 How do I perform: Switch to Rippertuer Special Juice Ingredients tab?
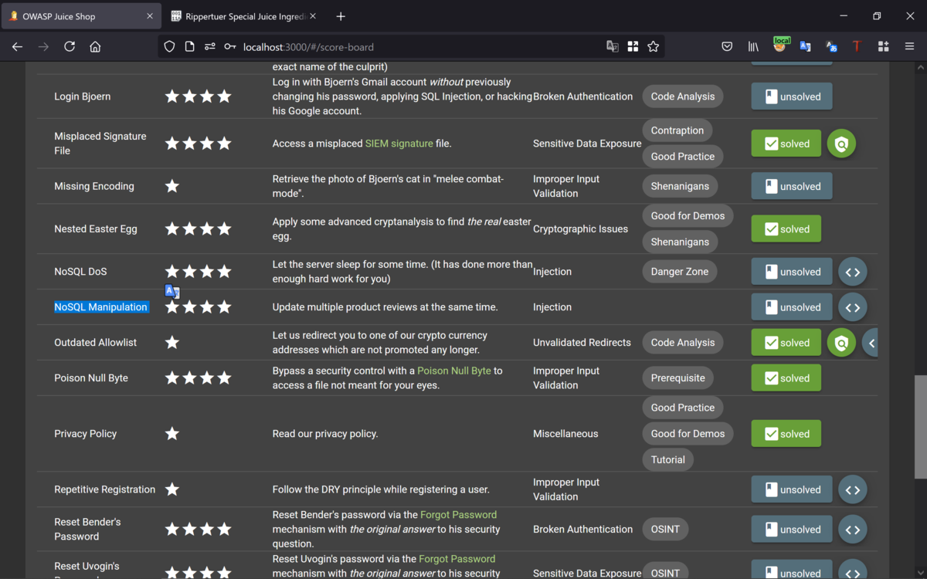pos(243,16)
